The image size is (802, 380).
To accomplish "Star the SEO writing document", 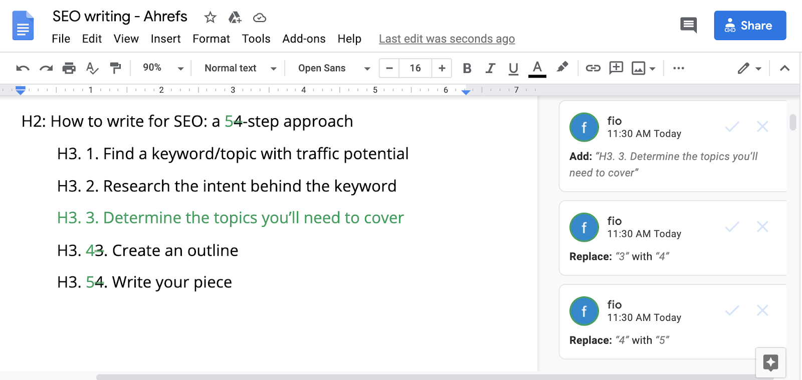I will (x=210, y=18).
